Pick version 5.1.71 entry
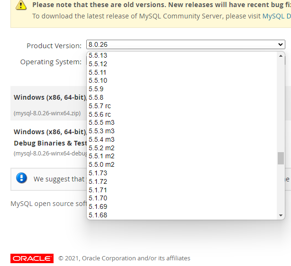 tap(182, 190)
